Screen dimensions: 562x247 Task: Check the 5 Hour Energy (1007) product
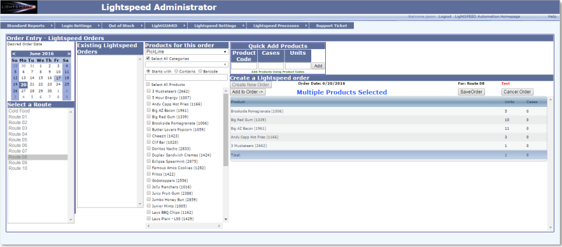148,97
